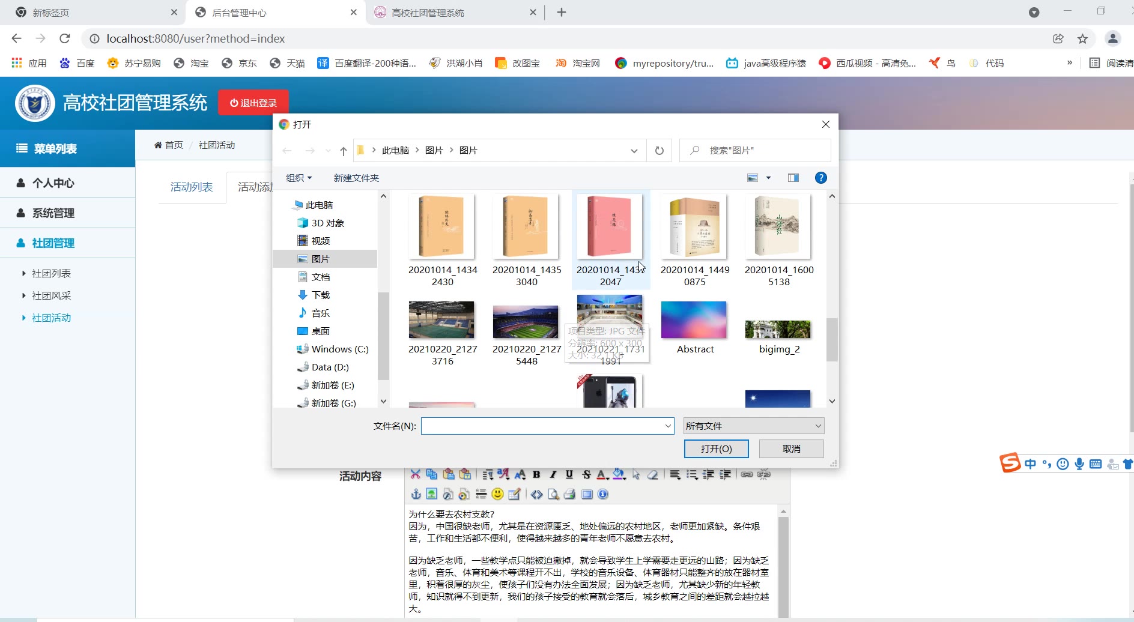The width and height of the screenshot is (1134, 622).
Task: Refresh the file dialog folder view
Action: [659, 151]
